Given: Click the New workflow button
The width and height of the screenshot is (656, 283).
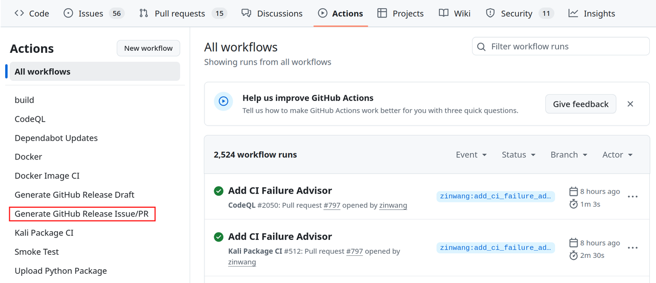Looking at the screenshot, I should click(x=149, y=48).
